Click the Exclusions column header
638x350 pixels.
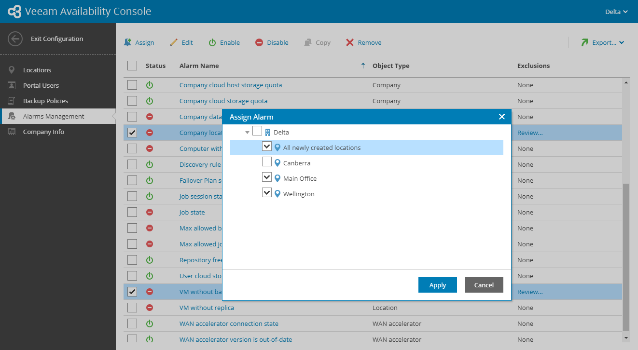point(533,66)
